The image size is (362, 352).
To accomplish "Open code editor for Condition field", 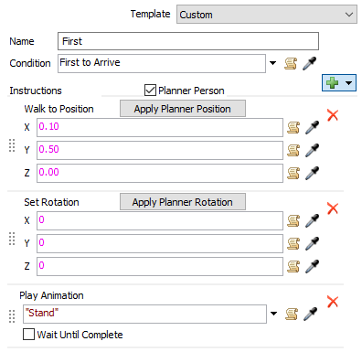I will [291, 63].
